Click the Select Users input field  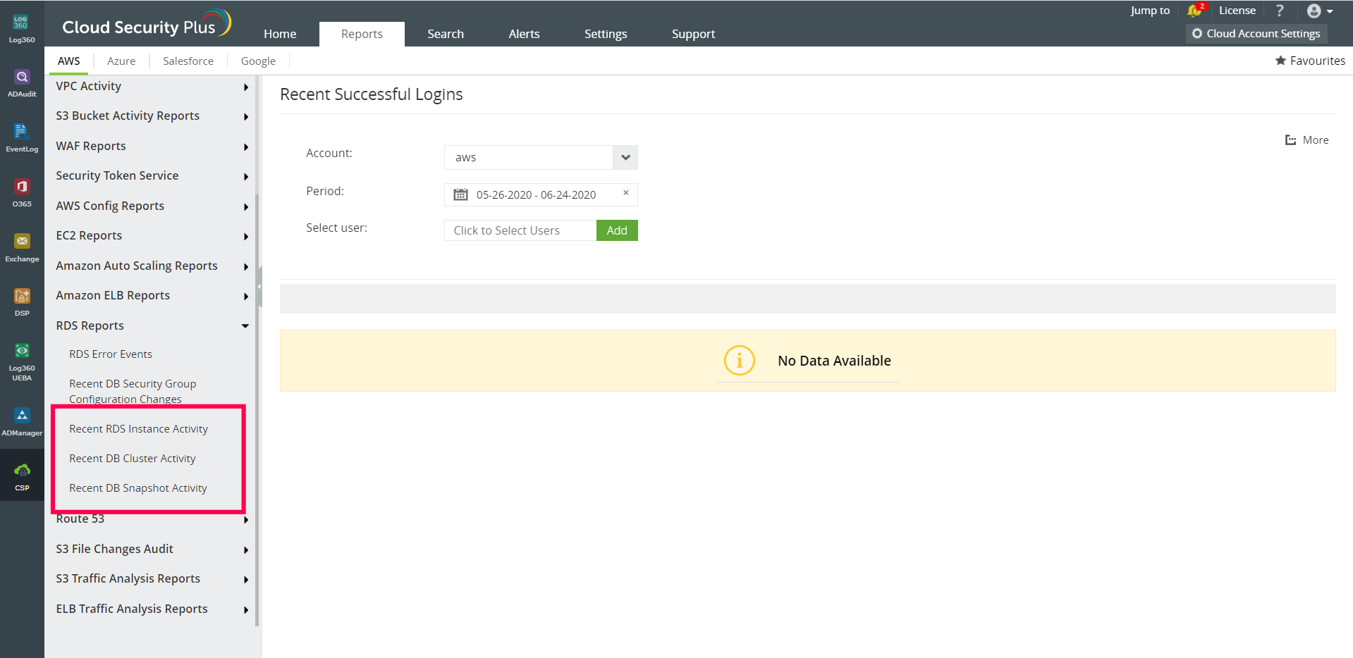[520, 230]
